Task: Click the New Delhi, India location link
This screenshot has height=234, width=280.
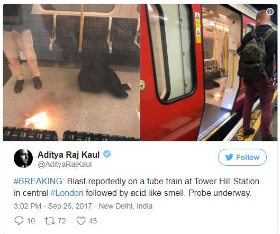Action: click(x=125, y=206)
